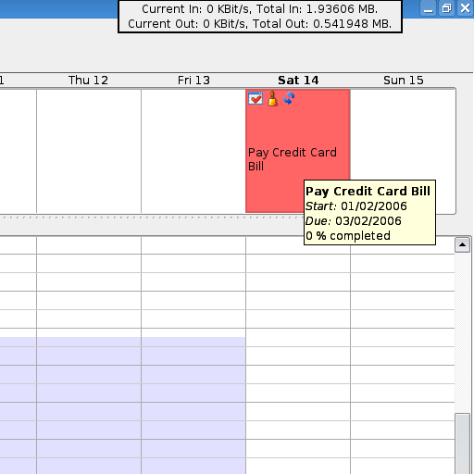Click the reminder bell icon on Saturday event
The image size is (474, 474).
click(x=272, y=99)
